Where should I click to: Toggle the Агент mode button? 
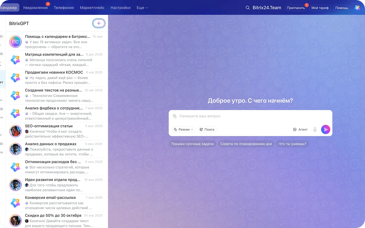click(x=301, y=129)
